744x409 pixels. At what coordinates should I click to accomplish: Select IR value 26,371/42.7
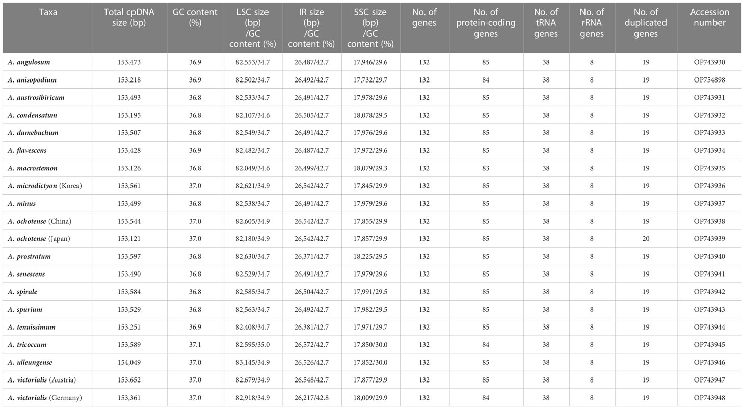312,256
